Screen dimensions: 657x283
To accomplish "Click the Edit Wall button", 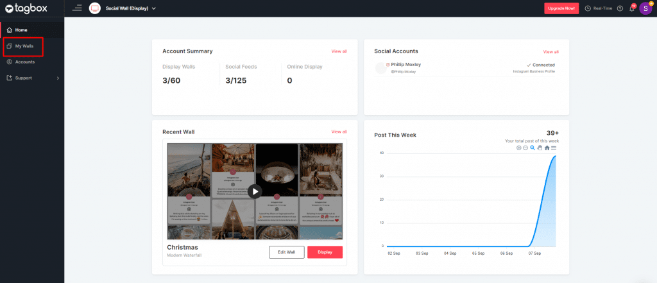I will [x=286, y=252].
